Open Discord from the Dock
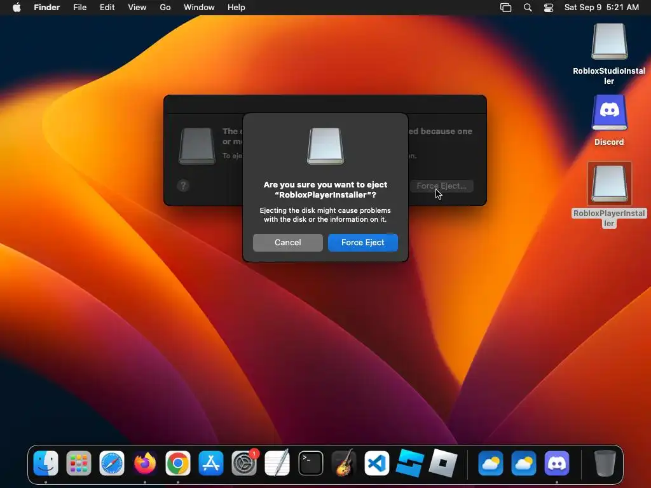 (557, 463)
